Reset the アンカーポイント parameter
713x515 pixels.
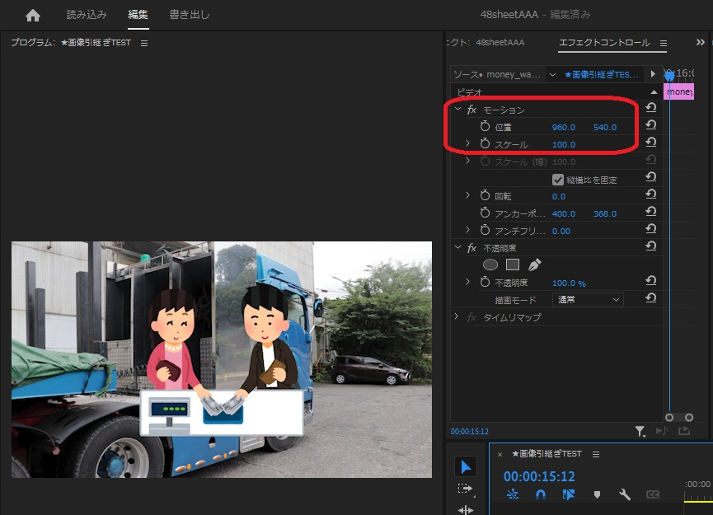coord(650,212)
